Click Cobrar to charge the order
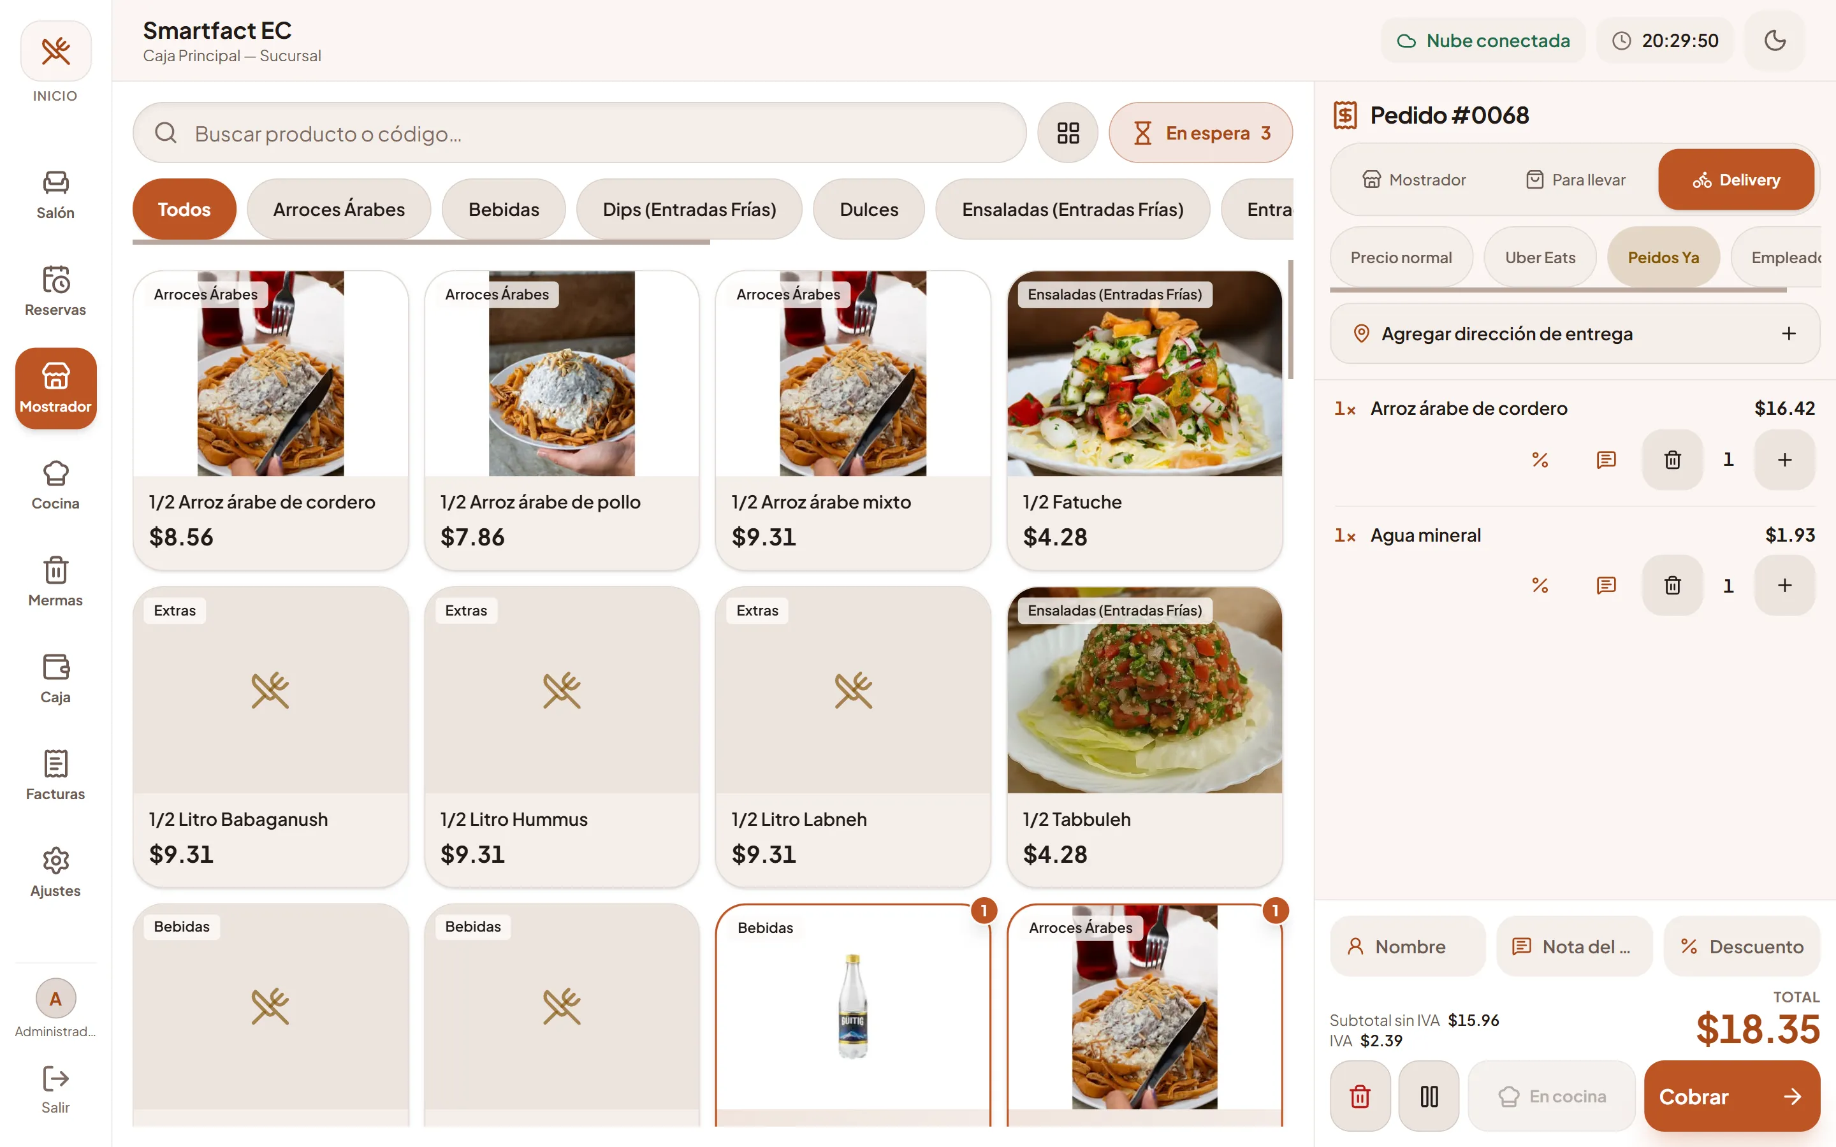The height and width of the screenshot is (1147, 1836). pos(1731,1096)
